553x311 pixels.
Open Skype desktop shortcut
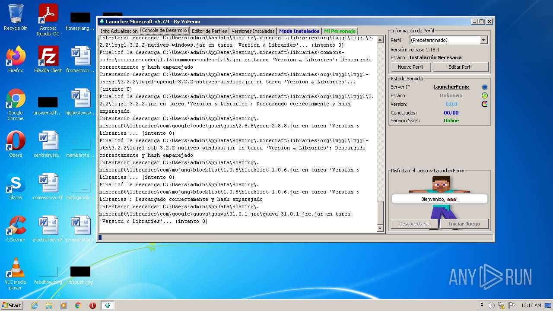coord(16,187)
